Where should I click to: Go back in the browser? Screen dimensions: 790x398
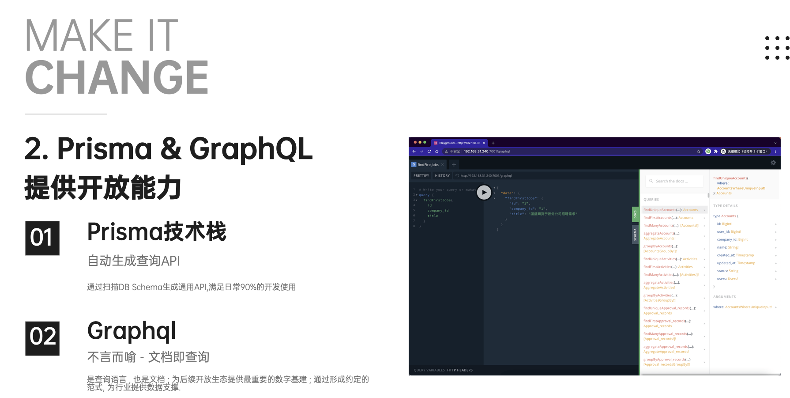point(414,151)
